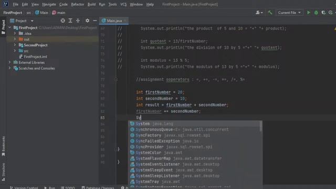336x189 pixels.
Task: Open Project panel settings gear
Action: point(87,20)
